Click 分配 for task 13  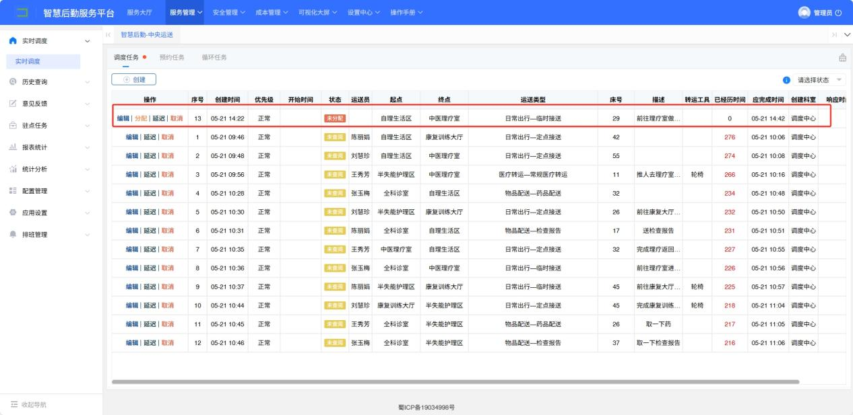tap(141, 118)
